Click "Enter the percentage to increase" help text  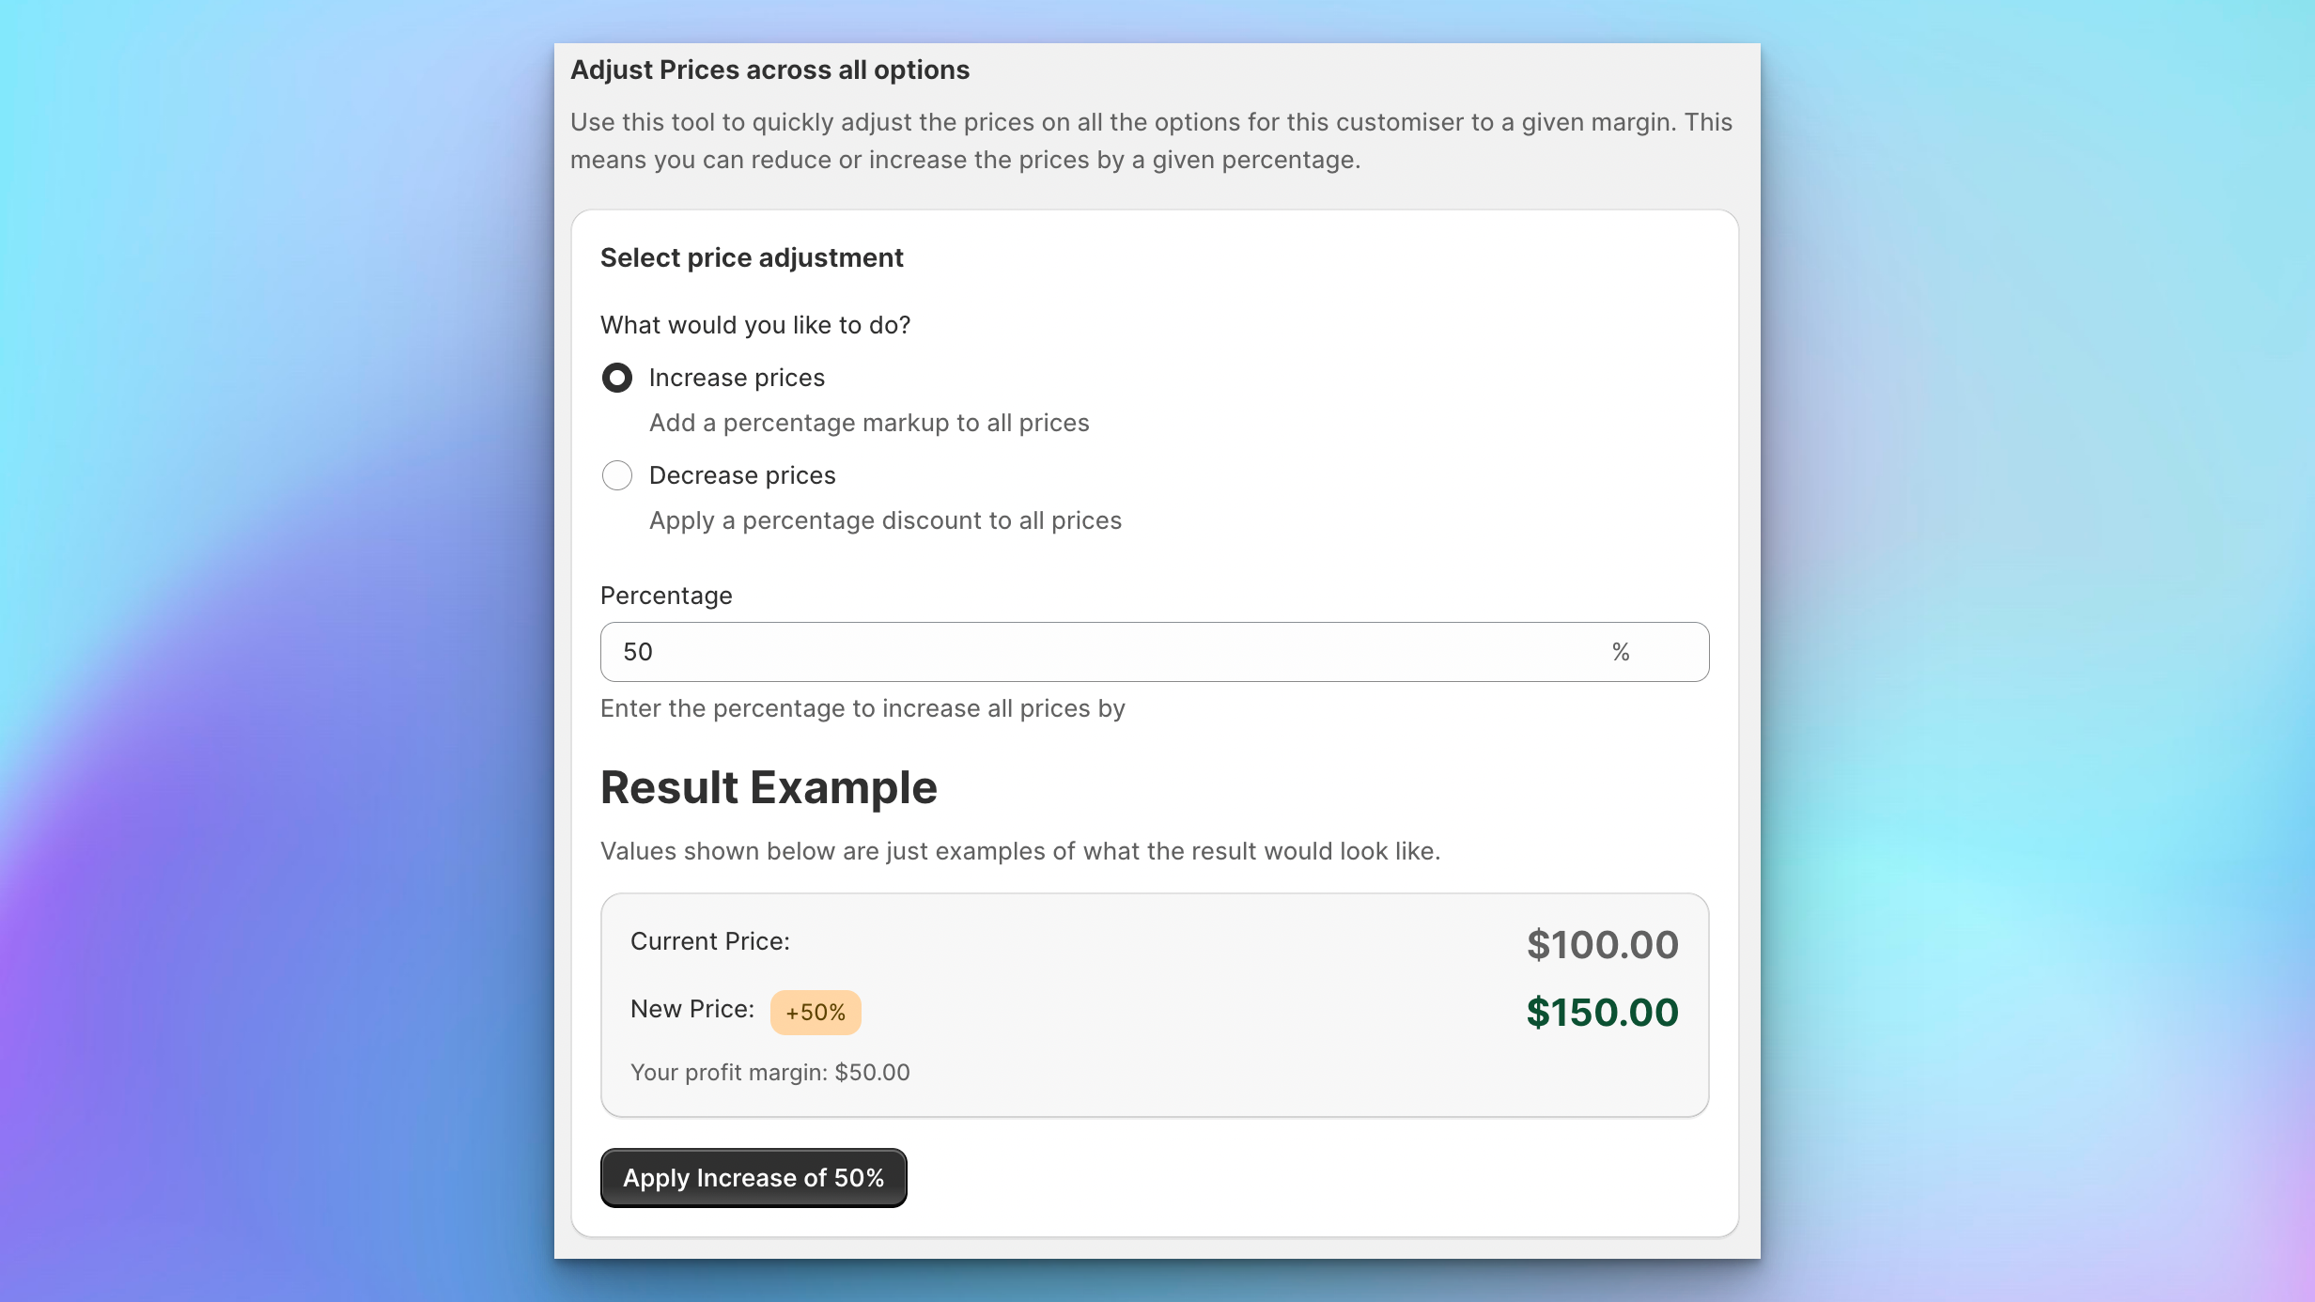tap(862, 708)
